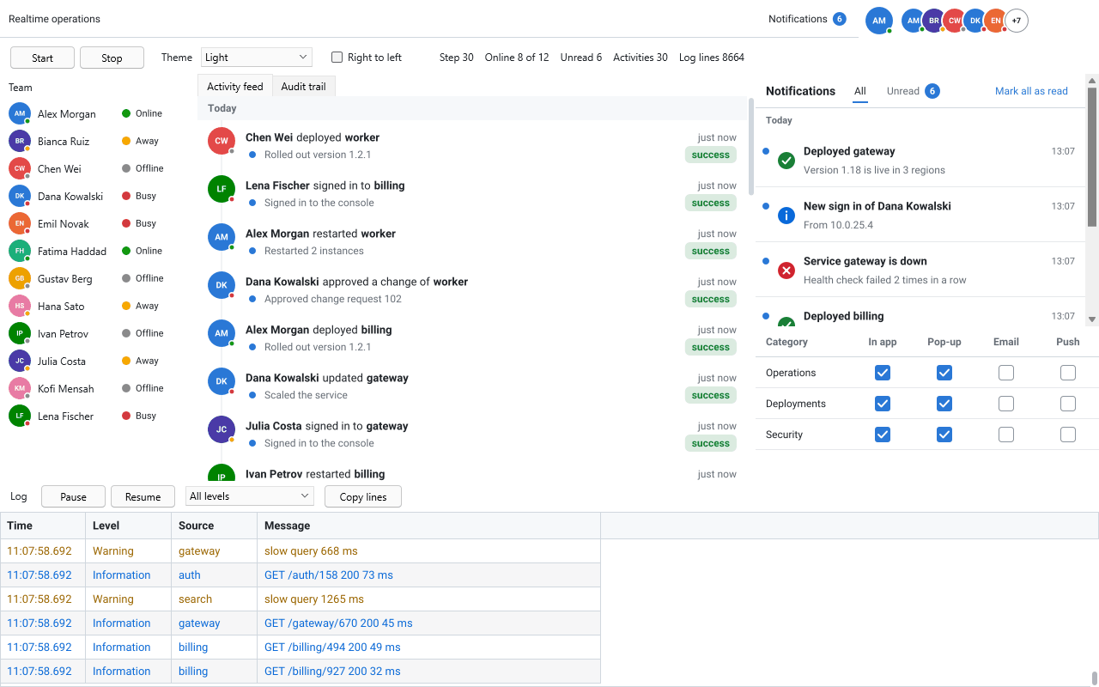Click the green checkmark icon on Deployed gateway

(x=786, y=161)
